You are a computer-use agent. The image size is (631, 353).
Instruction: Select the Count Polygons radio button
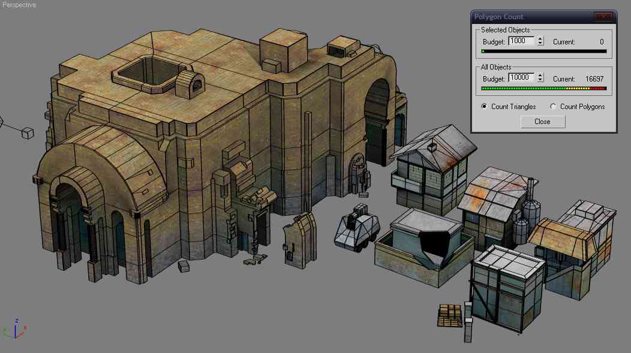pyautogui.click(x=554, y=107)
